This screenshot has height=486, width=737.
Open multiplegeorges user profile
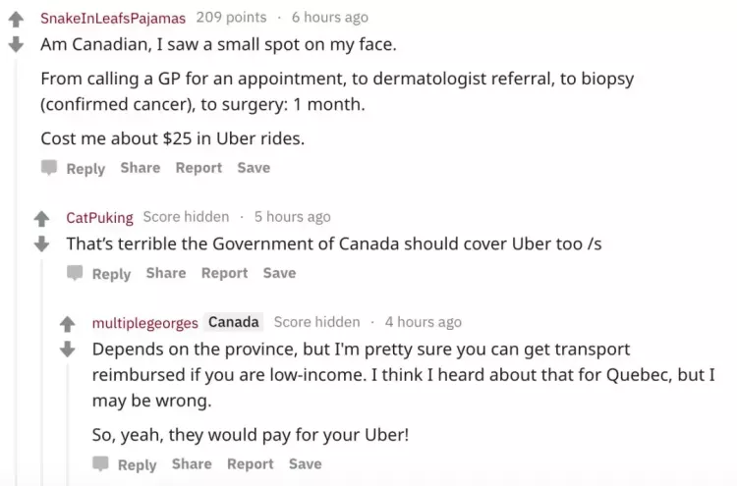145,323
